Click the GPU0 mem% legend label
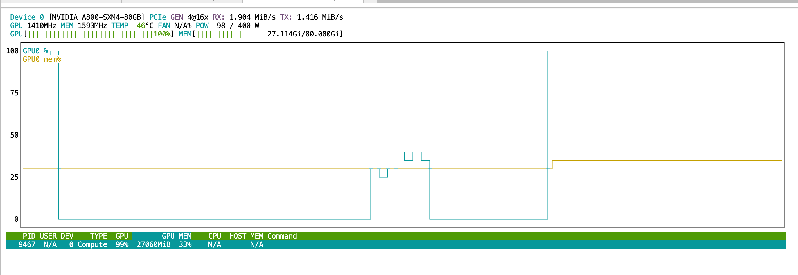Screen dimensions: 798x275 [x=42, y=59]
